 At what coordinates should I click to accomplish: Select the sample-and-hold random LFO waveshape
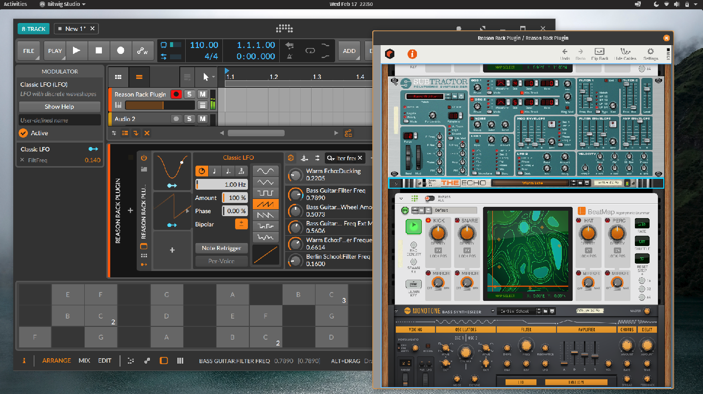pyautogui.click(x=266, y=226)
